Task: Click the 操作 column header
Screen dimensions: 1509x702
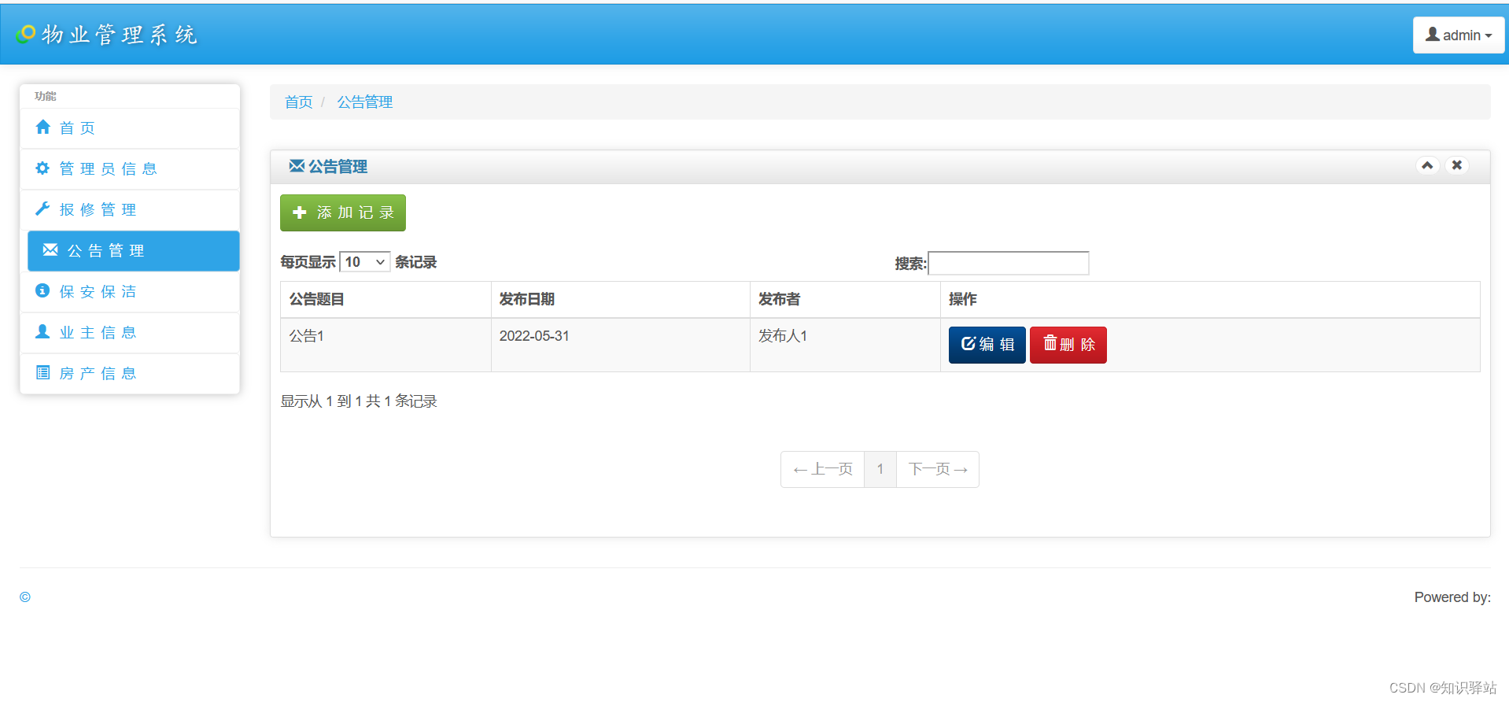Action: point(1210,299)
